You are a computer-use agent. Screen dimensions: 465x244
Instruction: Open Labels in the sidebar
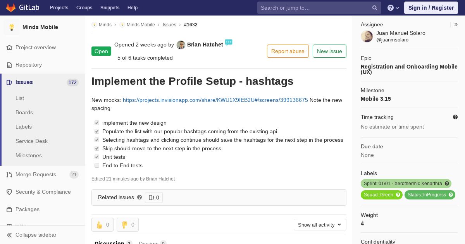coord(24,127)
